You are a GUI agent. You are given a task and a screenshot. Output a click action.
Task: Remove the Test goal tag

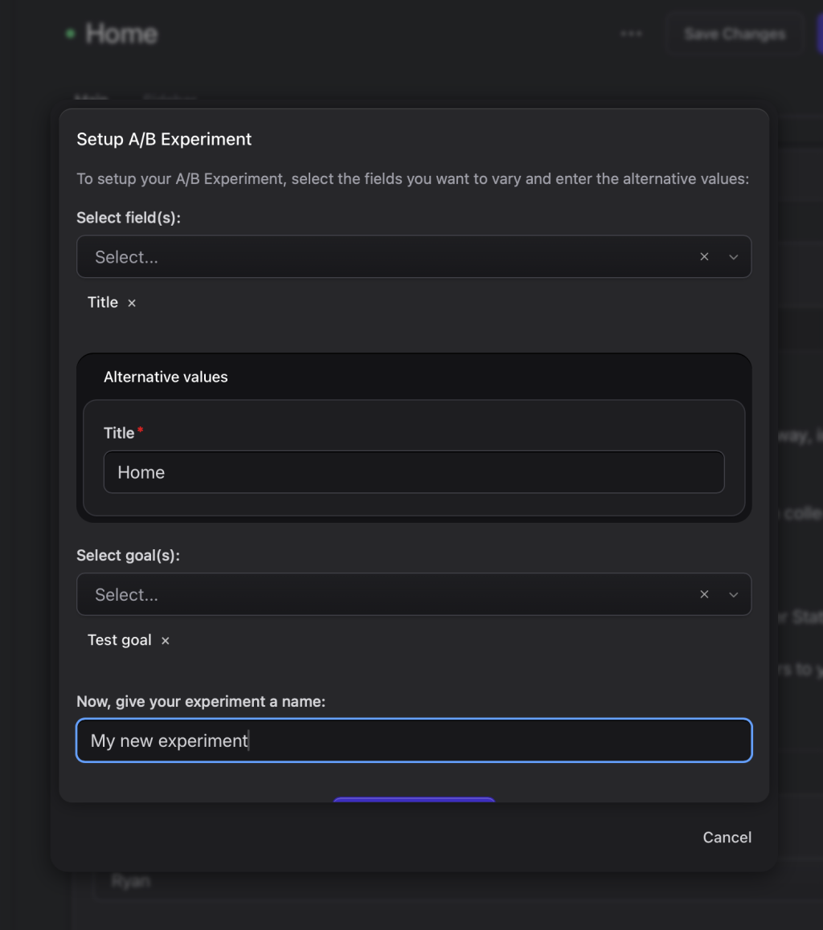click(x=166, y=641)
